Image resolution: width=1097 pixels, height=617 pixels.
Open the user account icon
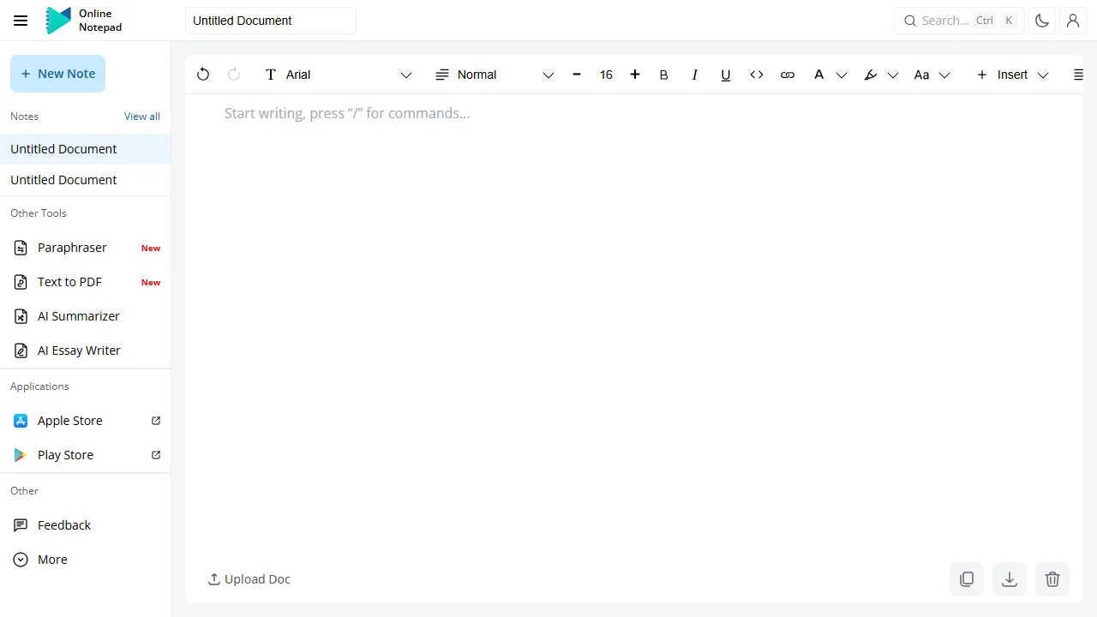pos(1073,20)
